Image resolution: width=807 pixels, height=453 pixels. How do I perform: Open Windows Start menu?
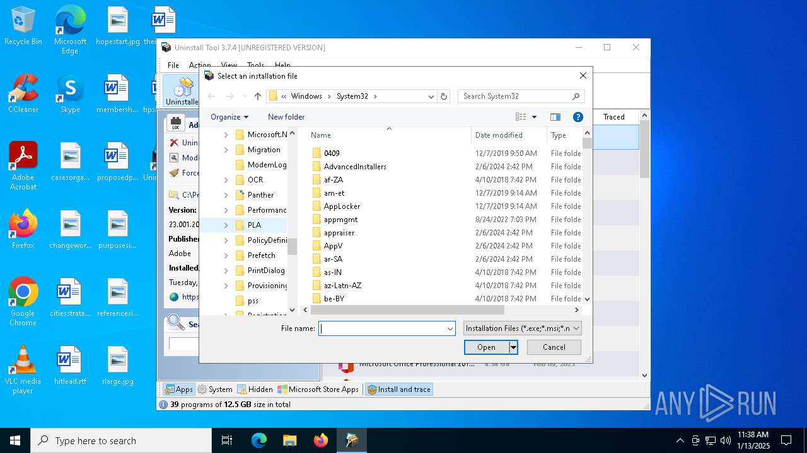pyautogui.click(x=15, y=440)
